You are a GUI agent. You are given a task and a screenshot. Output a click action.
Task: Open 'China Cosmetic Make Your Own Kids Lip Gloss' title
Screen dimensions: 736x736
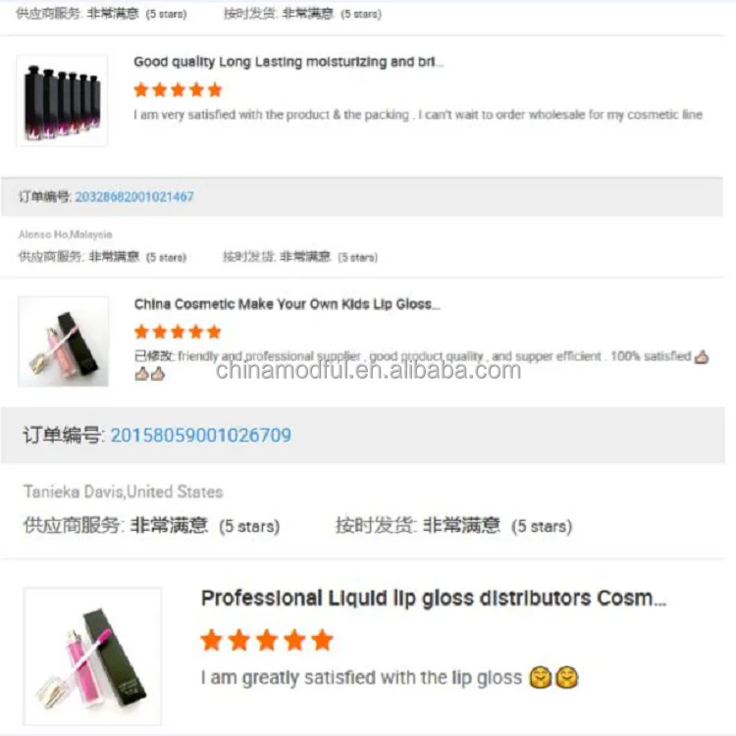coord(288,304)
